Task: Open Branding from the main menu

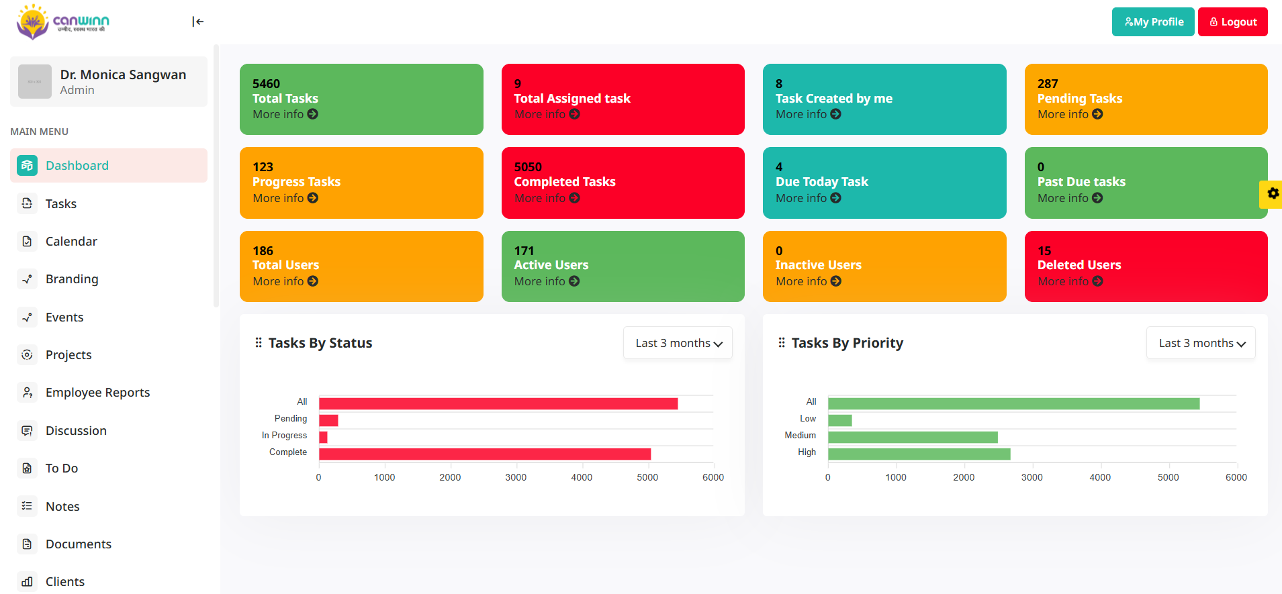Action: (x=72, y=279)
